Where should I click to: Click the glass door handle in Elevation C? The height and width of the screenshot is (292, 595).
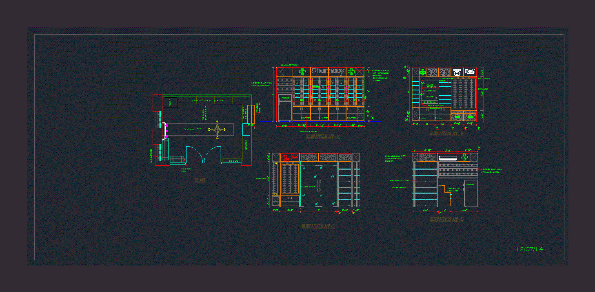(320, 187)
